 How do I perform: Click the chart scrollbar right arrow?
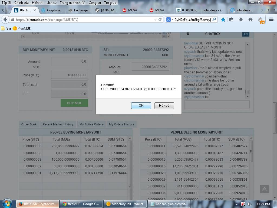pos(169,36)
